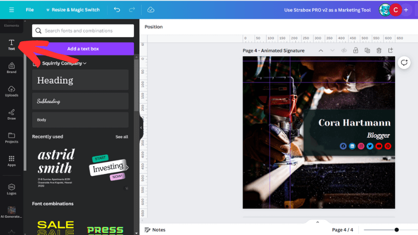Screen dimensions: 418x235
Task: Open the Text panel in sidebar
Action: point(11,44)
